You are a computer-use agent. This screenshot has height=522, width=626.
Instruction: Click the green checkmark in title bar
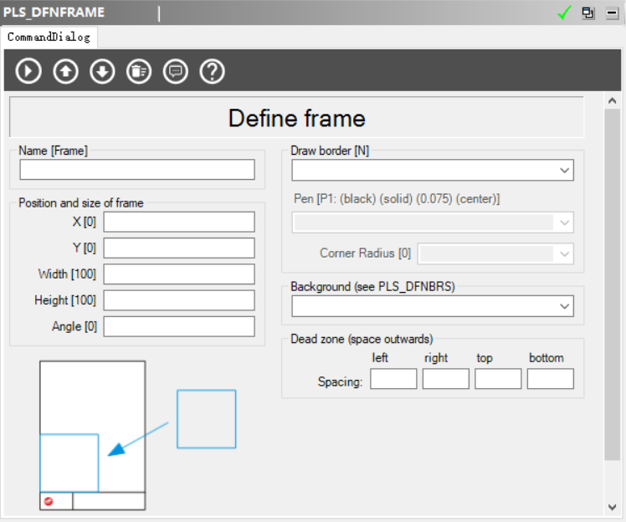(564, 13)
